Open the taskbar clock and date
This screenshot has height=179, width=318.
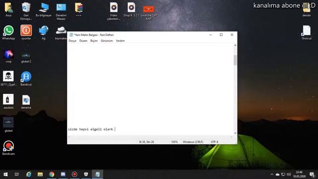tap(299, 175)
